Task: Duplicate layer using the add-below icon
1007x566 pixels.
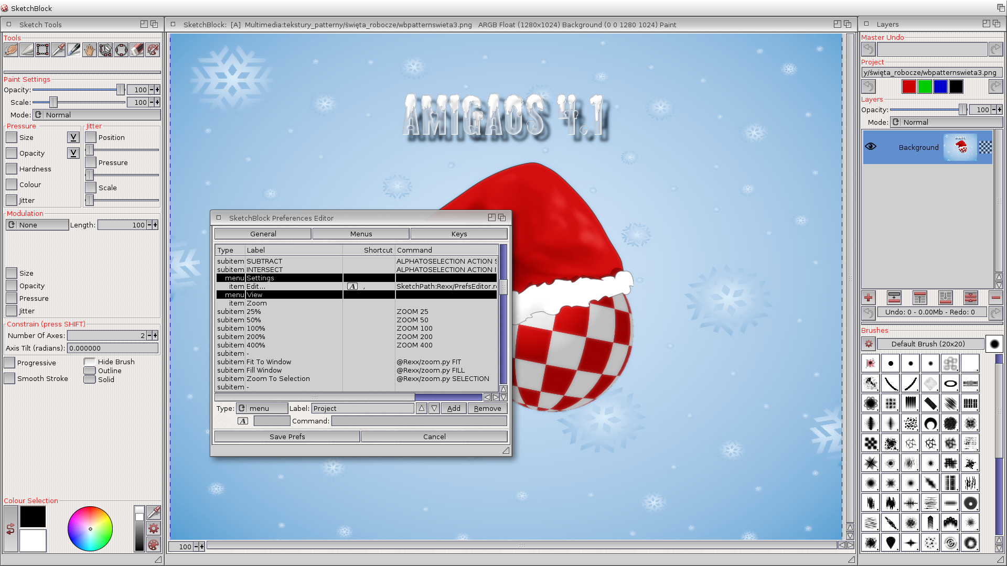Action: [894, 298]
